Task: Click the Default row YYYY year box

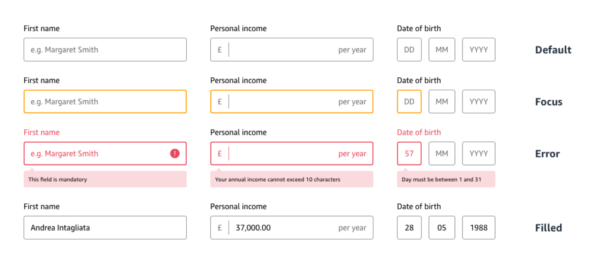Action: coord(479,50)
